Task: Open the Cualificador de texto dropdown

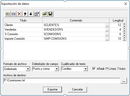Action: tap(85, 69)
